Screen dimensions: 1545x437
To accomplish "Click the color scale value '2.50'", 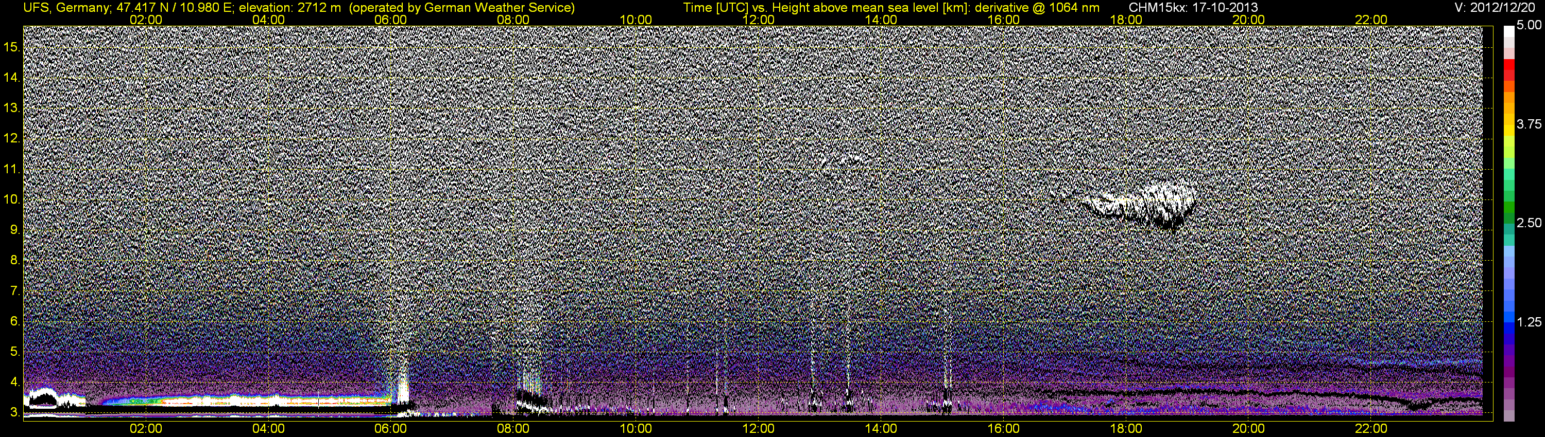I will coord(1529,223).
